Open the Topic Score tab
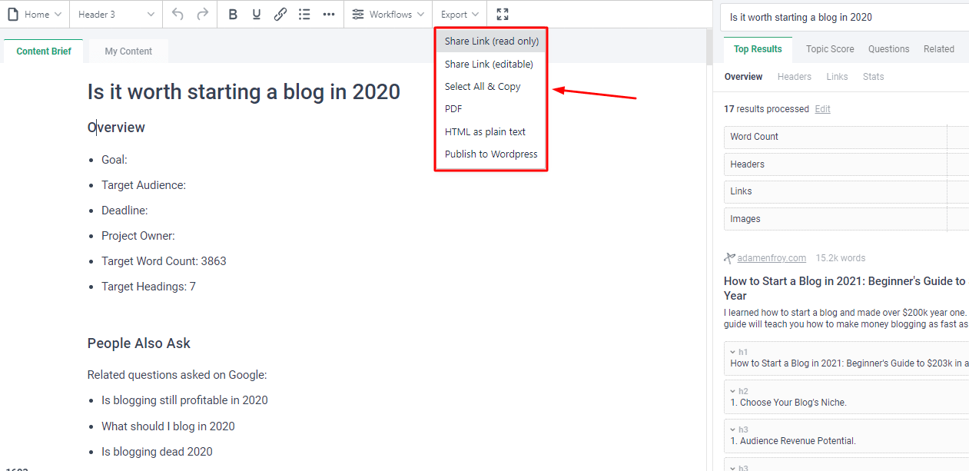This screenshot has width=969, height=471. coord(830,49)
